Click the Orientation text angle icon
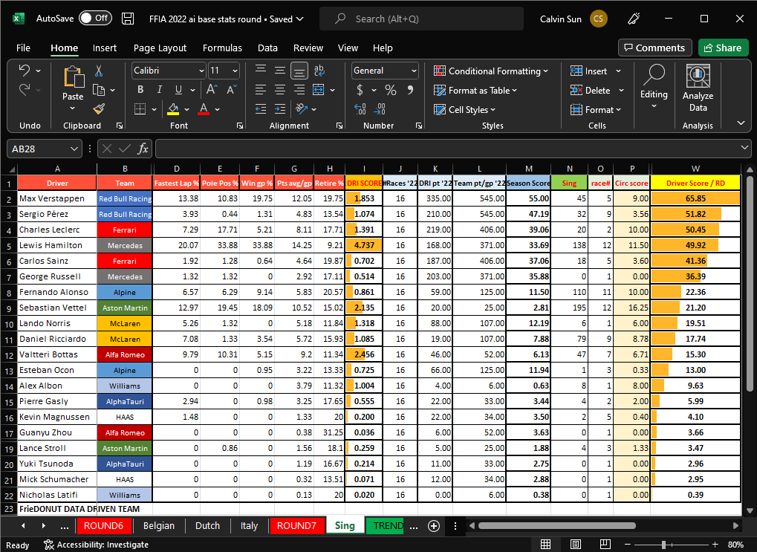This screenshot has height=552, width=757. tap(302, 109)
